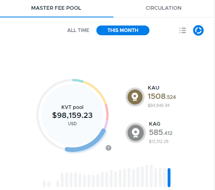Click the KAU 1508.524 amount
The height and width of the screenshot is (190, 215).
pos(162,96)
